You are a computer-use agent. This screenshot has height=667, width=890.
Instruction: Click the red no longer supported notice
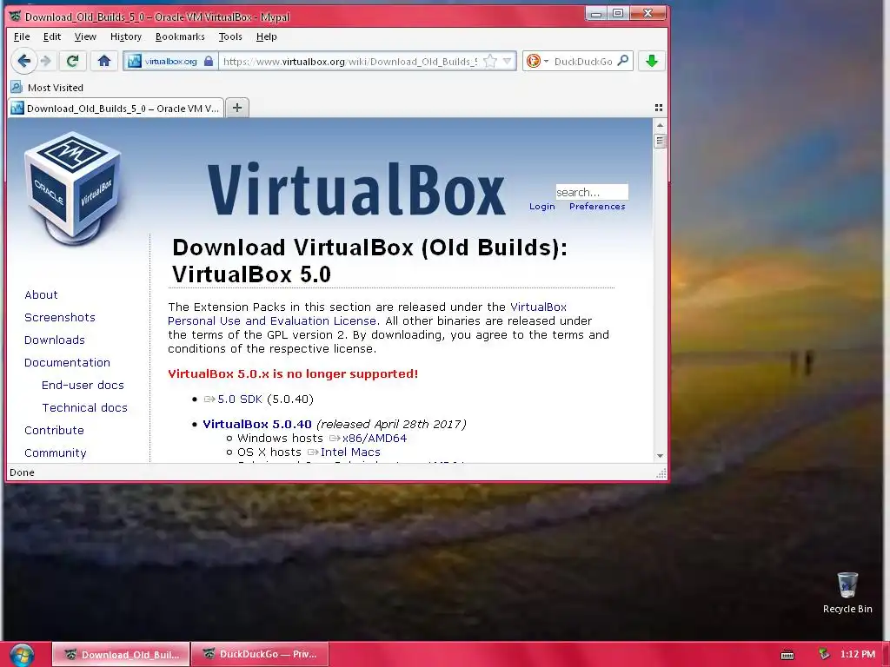(293, 373)
